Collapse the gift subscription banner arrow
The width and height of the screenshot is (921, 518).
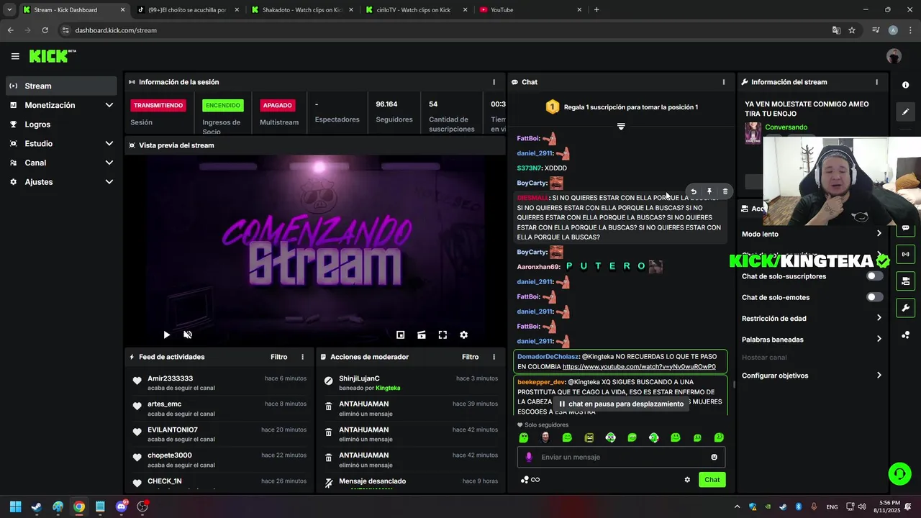pos(621,127)
